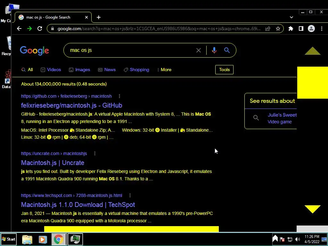Click the network tray icon
Screen dimensions: 328x246
290,239
